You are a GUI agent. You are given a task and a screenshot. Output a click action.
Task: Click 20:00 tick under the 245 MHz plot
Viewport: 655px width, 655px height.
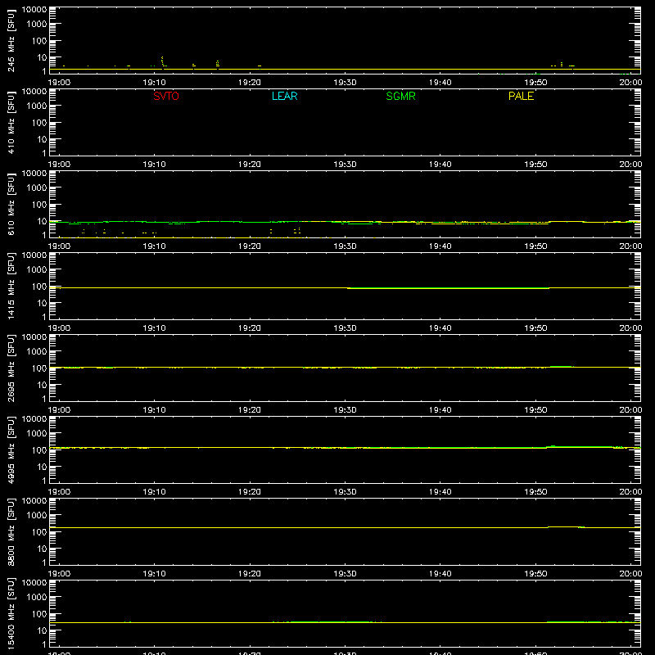point(630,83)
